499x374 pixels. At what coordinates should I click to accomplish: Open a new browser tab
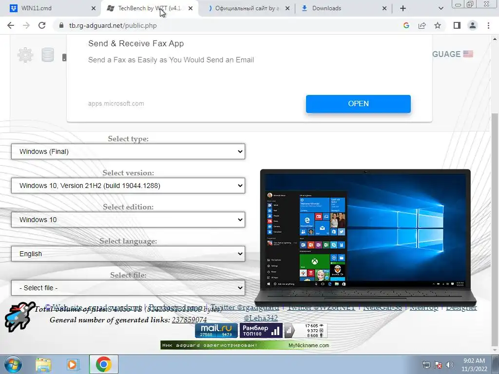click(403, 8)
